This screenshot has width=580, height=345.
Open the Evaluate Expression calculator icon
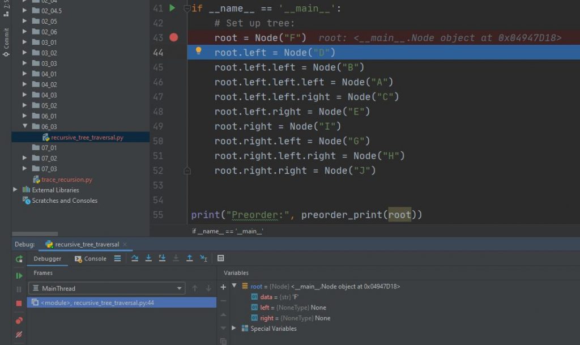pyautogui.click(x=220, y=258)
